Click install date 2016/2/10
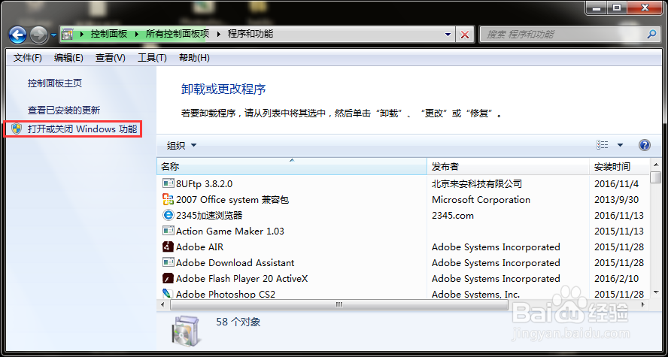 coord(616,279)
